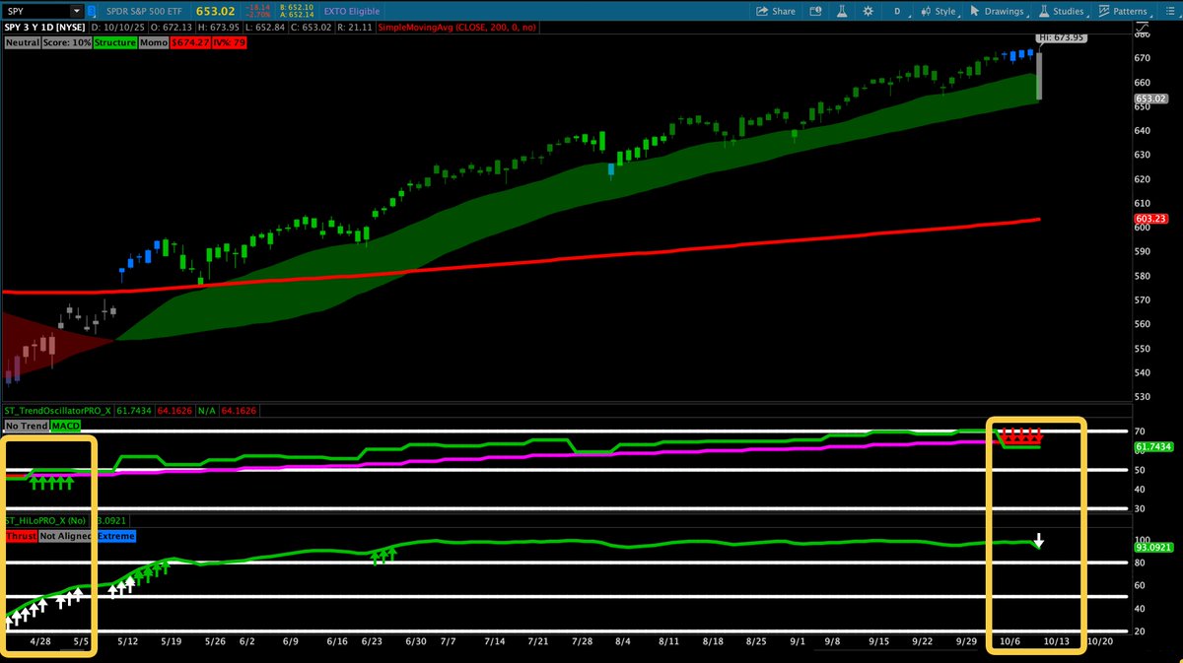
Task: Open the flask Edit Studies icon
Action: click(x=844, y=12)
